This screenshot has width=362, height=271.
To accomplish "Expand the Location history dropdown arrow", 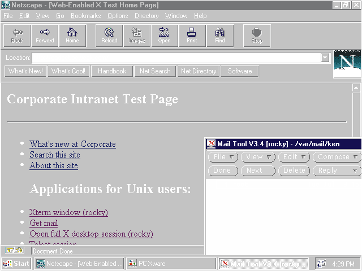I will click(325, 58).
